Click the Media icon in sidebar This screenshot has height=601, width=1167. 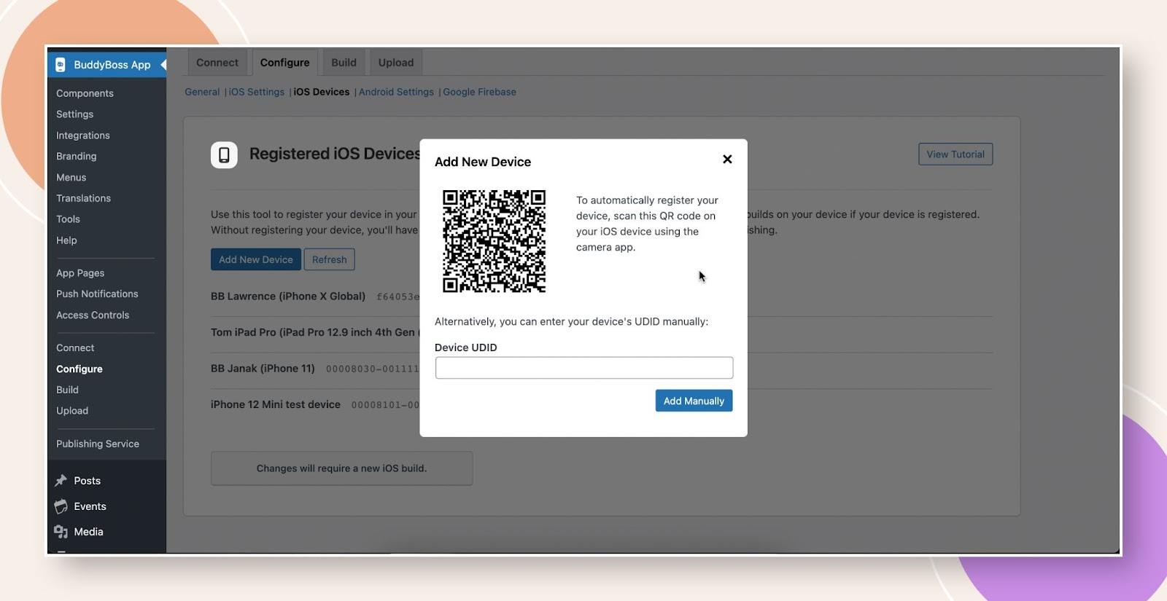pos(61,532)
